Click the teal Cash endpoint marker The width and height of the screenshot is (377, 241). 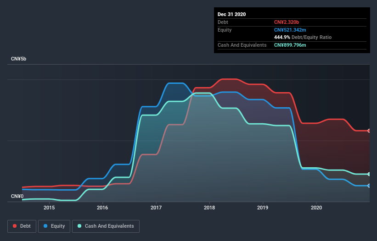tap(369, 174)
